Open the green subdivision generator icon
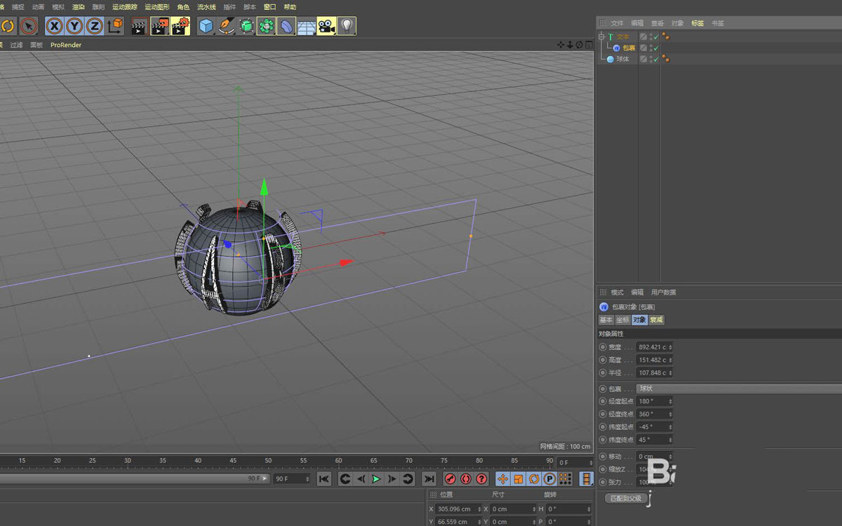Viewport: 842px width, 526px height. [x=246, y=27]
